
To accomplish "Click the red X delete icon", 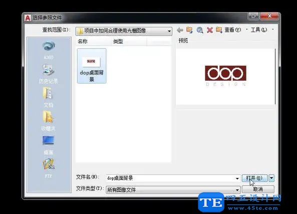I will click(210, 30).
